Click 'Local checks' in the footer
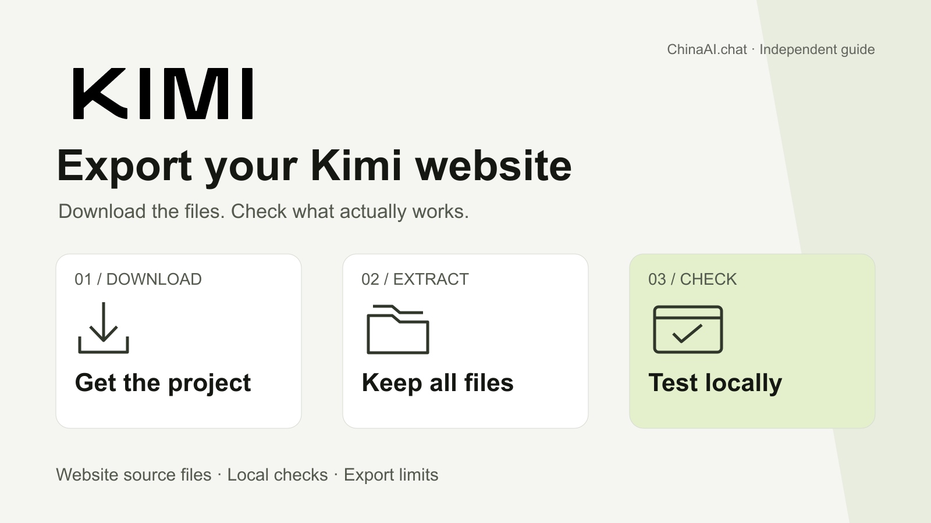This screenshot has width=931, height=523. coord(278,475)
